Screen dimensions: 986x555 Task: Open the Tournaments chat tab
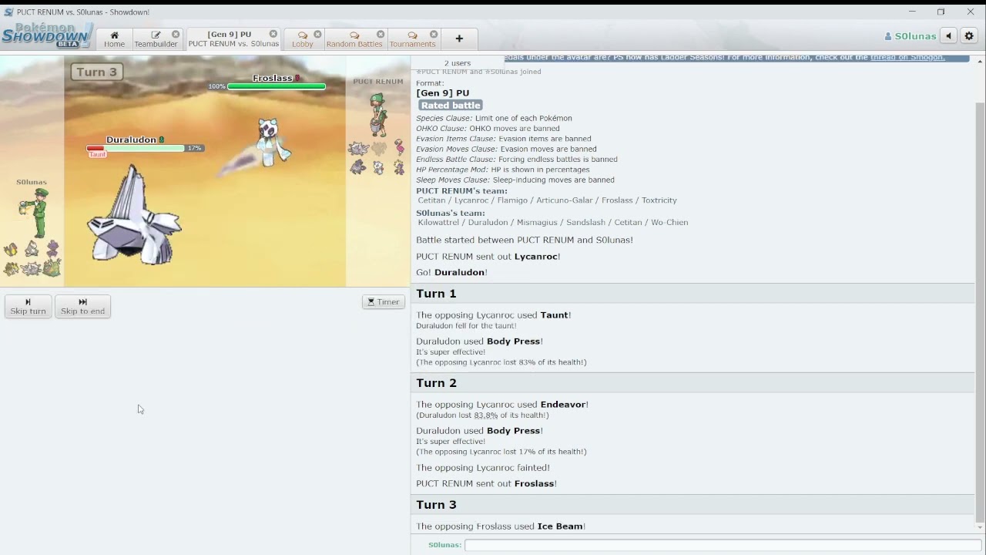[412, 39]
